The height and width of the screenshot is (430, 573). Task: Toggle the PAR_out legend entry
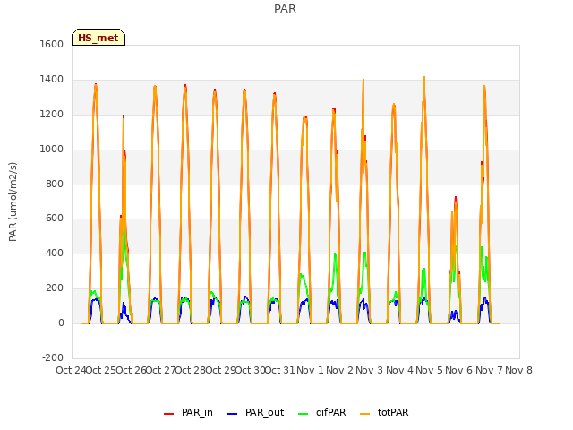point(256,412)
